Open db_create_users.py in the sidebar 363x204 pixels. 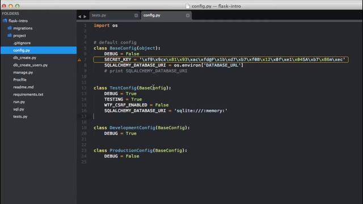click(30, 65)
